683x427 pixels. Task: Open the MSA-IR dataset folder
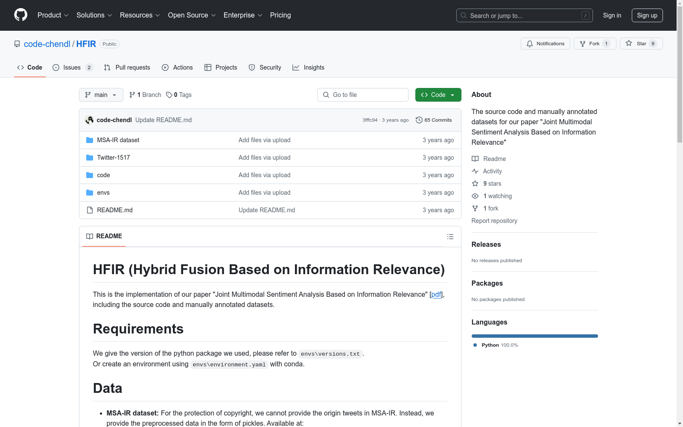click(x=118, y=140)
